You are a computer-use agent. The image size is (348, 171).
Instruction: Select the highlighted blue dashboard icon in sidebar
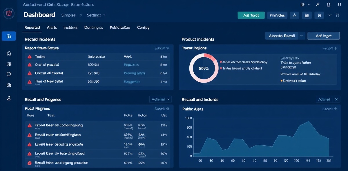click(x=9, y=36)
